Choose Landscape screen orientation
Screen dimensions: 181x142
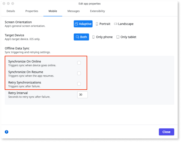coord(124,24)
